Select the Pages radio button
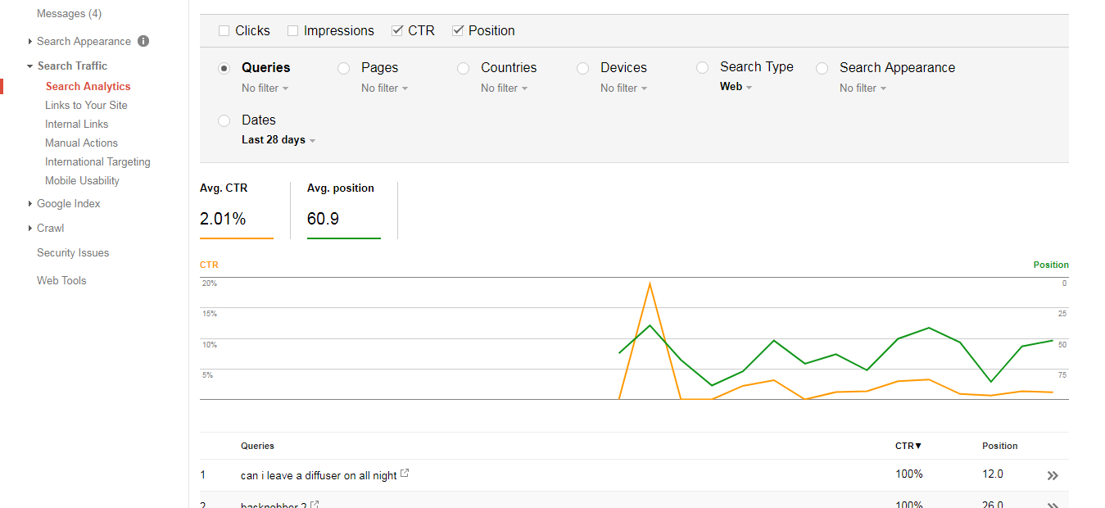The height and width of the screenshot is (508, 1105). [x=343, y=67]
